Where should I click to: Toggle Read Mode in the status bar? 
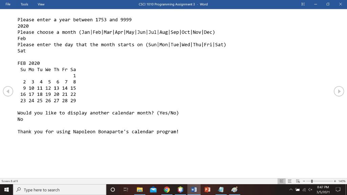[x=281, y=181]
